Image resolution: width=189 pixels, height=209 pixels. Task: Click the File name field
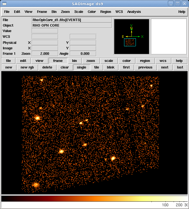pyautogui.click(x=72, y=20)
